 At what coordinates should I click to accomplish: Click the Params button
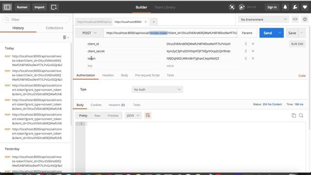point(247,33)
